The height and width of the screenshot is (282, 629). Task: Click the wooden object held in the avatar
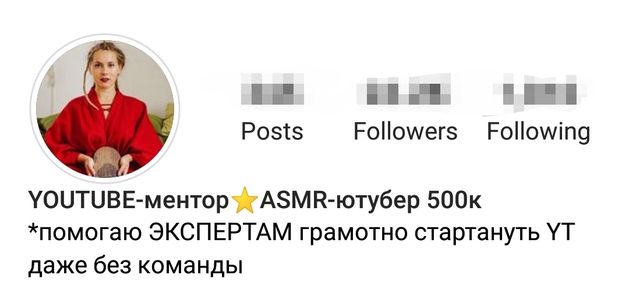tap(107, 161)
